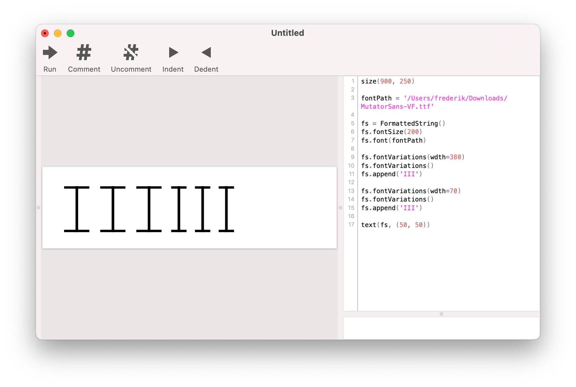576x387 pixels.
Task: Click the green zoom window button
Action: 70,33
